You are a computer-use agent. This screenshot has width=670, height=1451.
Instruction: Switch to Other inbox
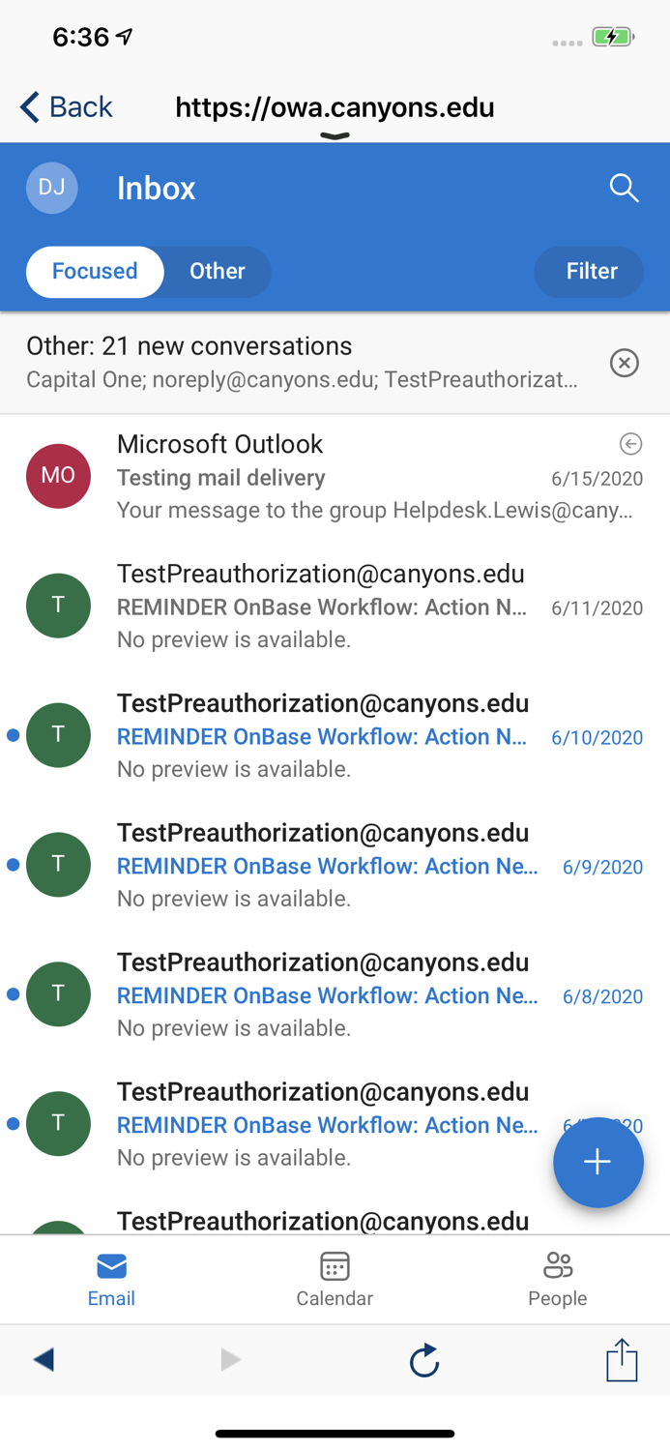[217, 271]
